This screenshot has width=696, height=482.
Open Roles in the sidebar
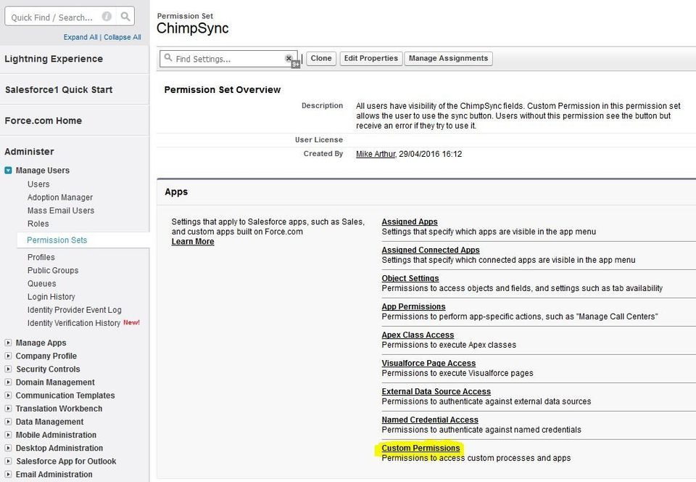tap(38, 224)
